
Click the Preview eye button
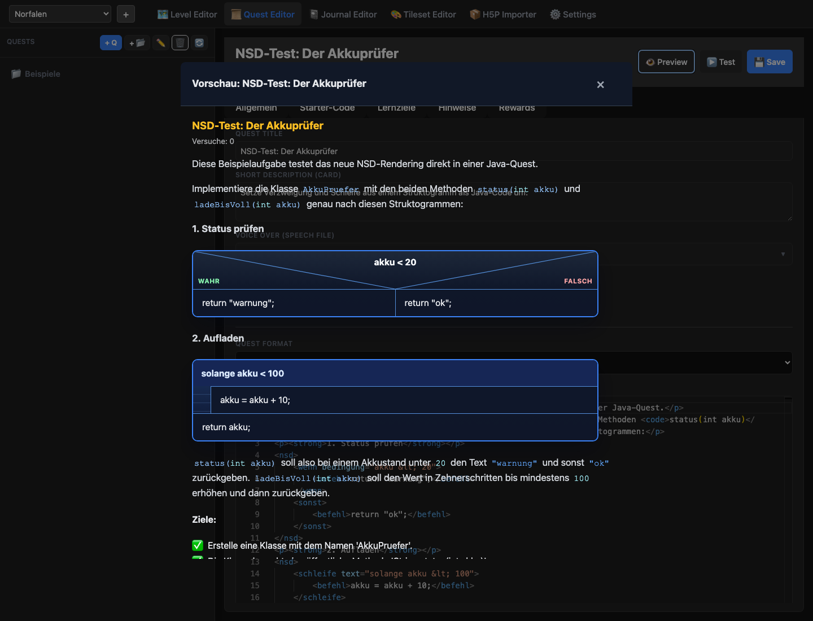click(666, 62)
